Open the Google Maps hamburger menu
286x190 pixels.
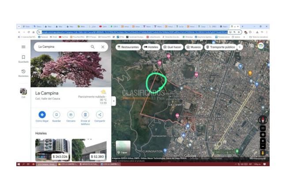[23, 46]
